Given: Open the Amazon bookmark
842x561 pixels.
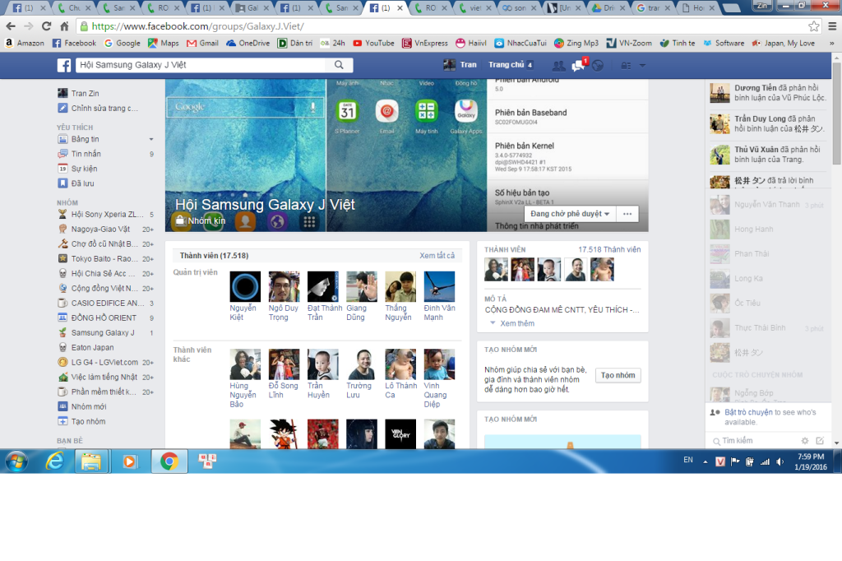Looking at the screenshot, I should point(24,43).
